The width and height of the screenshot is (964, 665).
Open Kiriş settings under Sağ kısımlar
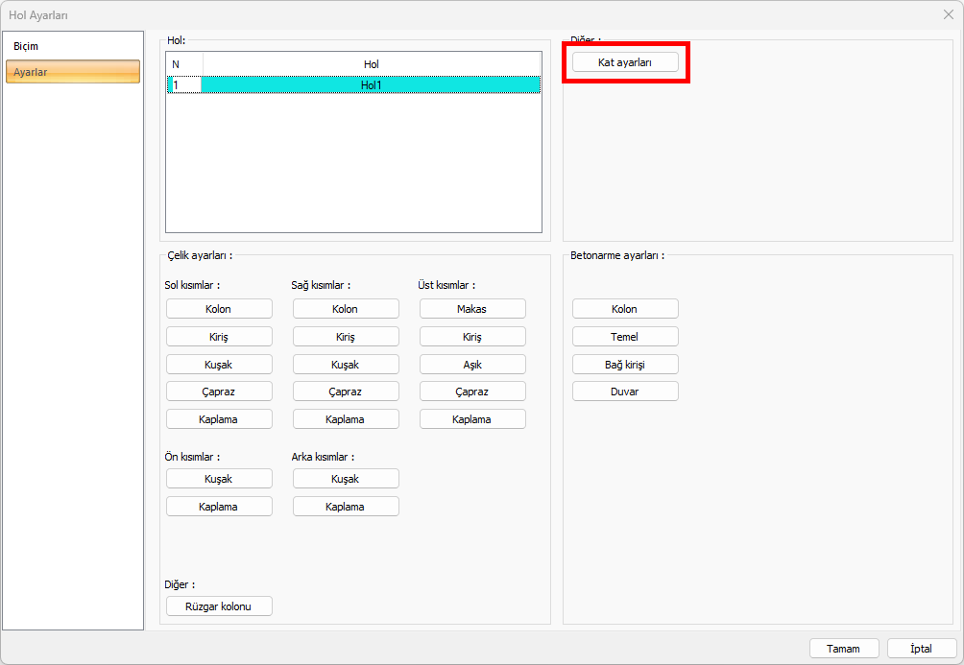coord(345,337)
